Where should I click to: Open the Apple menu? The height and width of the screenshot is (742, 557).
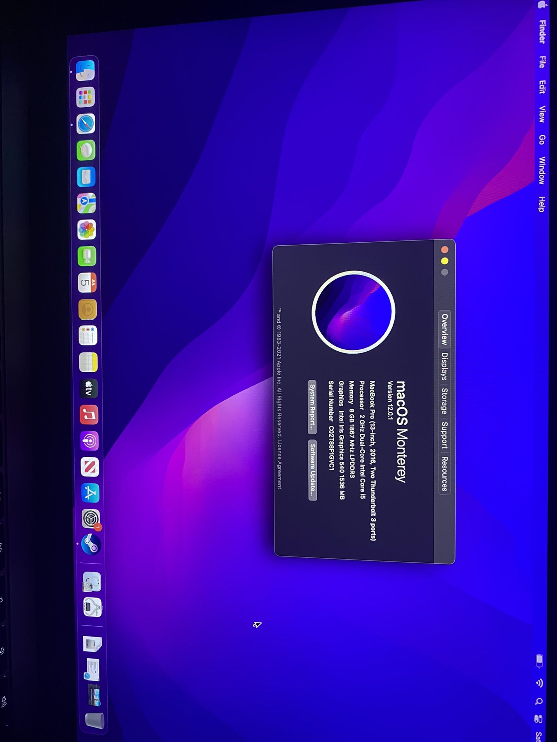(x=543, y=5)
